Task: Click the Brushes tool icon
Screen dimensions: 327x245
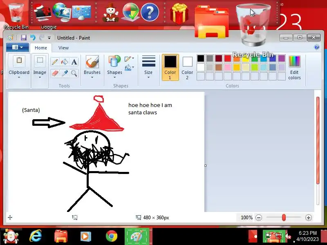Action: [x=92, y=62]
